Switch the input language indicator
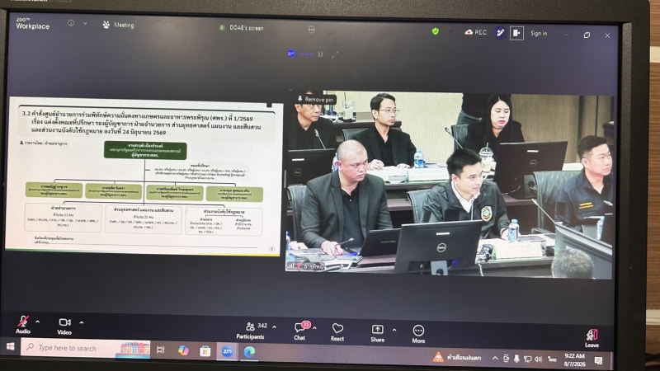Viewport: 660px width, 371px height. click(552, 359)
